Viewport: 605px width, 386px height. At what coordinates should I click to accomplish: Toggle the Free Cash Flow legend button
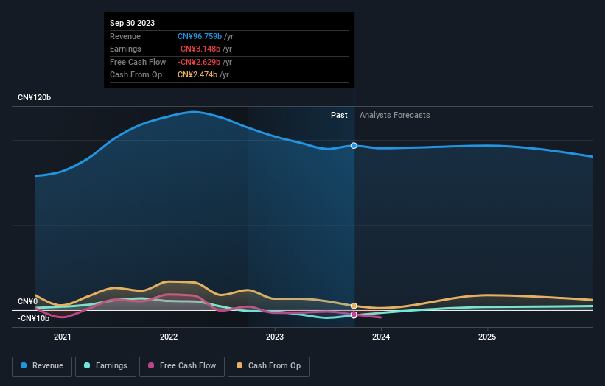182,366
